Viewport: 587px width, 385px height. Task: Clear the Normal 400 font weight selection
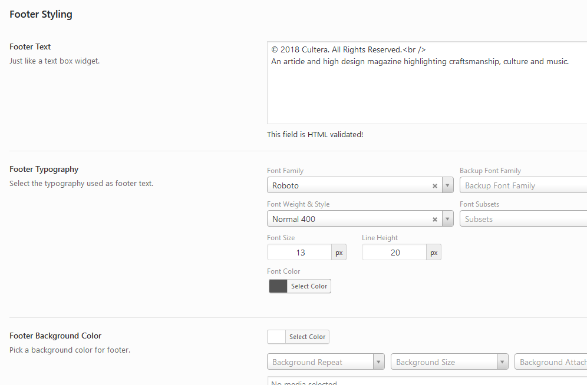(435, 219)
